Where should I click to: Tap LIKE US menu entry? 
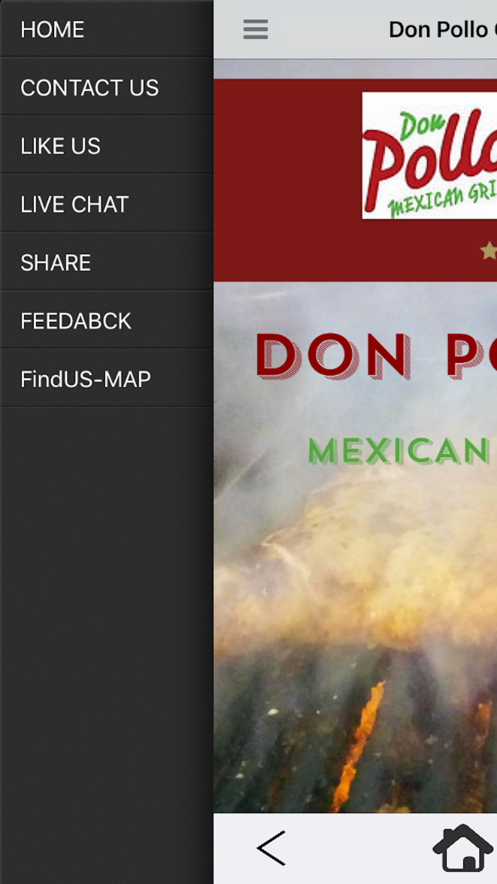[106, 145]
